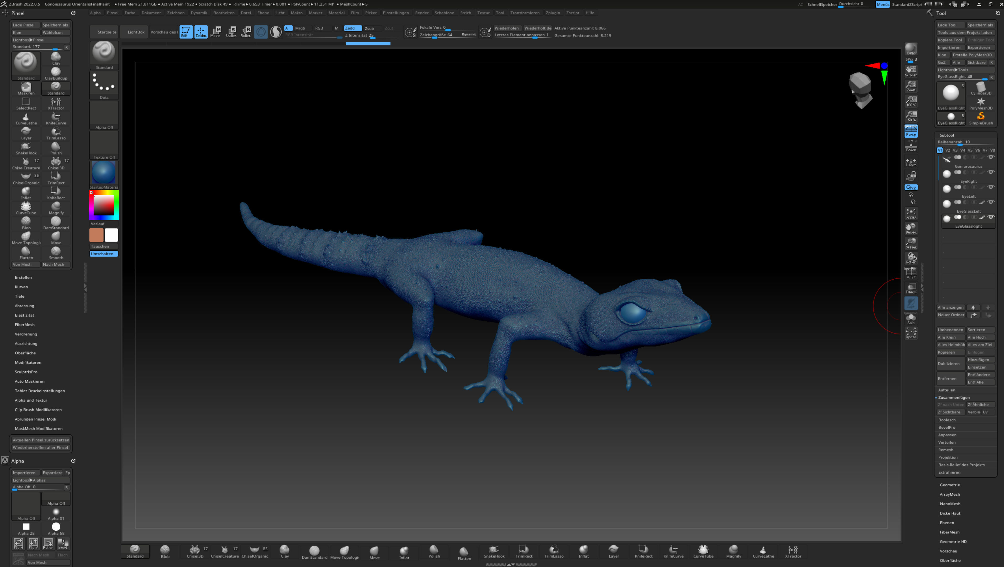Collapse the Zusammenfügen section
Screen dimensions: 1004x567
tap(954, 397)
